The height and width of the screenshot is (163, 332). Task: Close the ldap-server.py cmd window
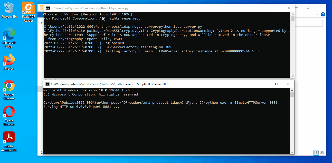click(x=289, y=8)
